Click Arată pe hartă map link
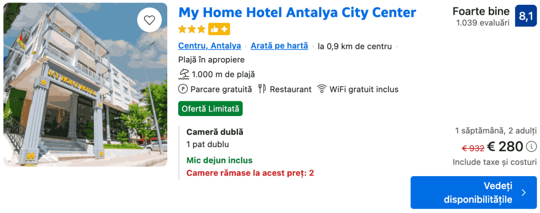Image resolution: width=540 pixels, height=213 pixels. point(279,46)
